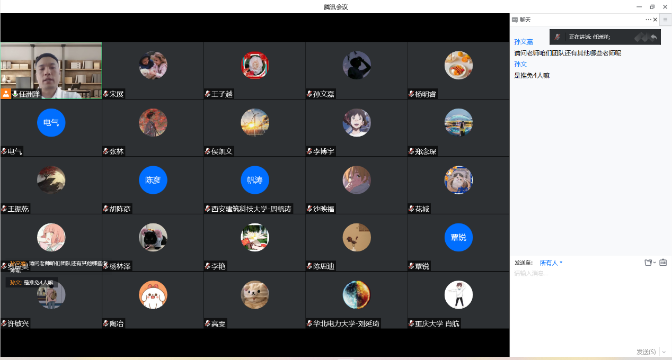Expand the 所有人 recipient dropdown
The height and width of the screenshot is (360, 672).
tap(551, 263)
